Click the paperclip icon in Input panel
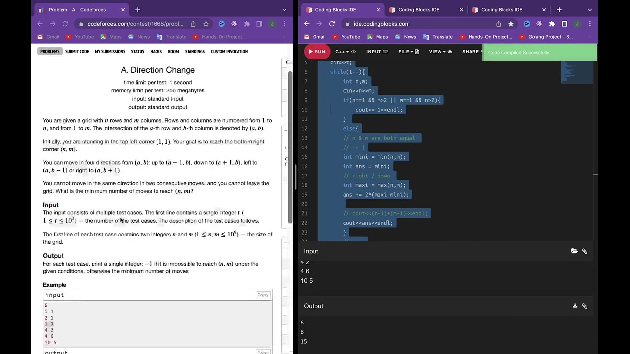630x354 pixels. (x=585, y=251)
